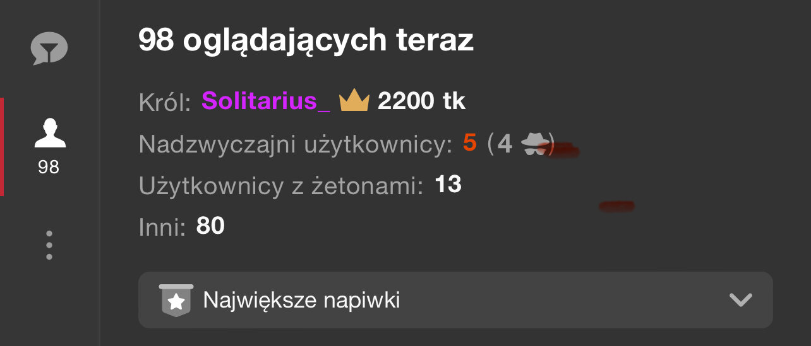Open the chat tab speech bubble icon
Viewport: 811px width, 346px height.
pos(49,49)
